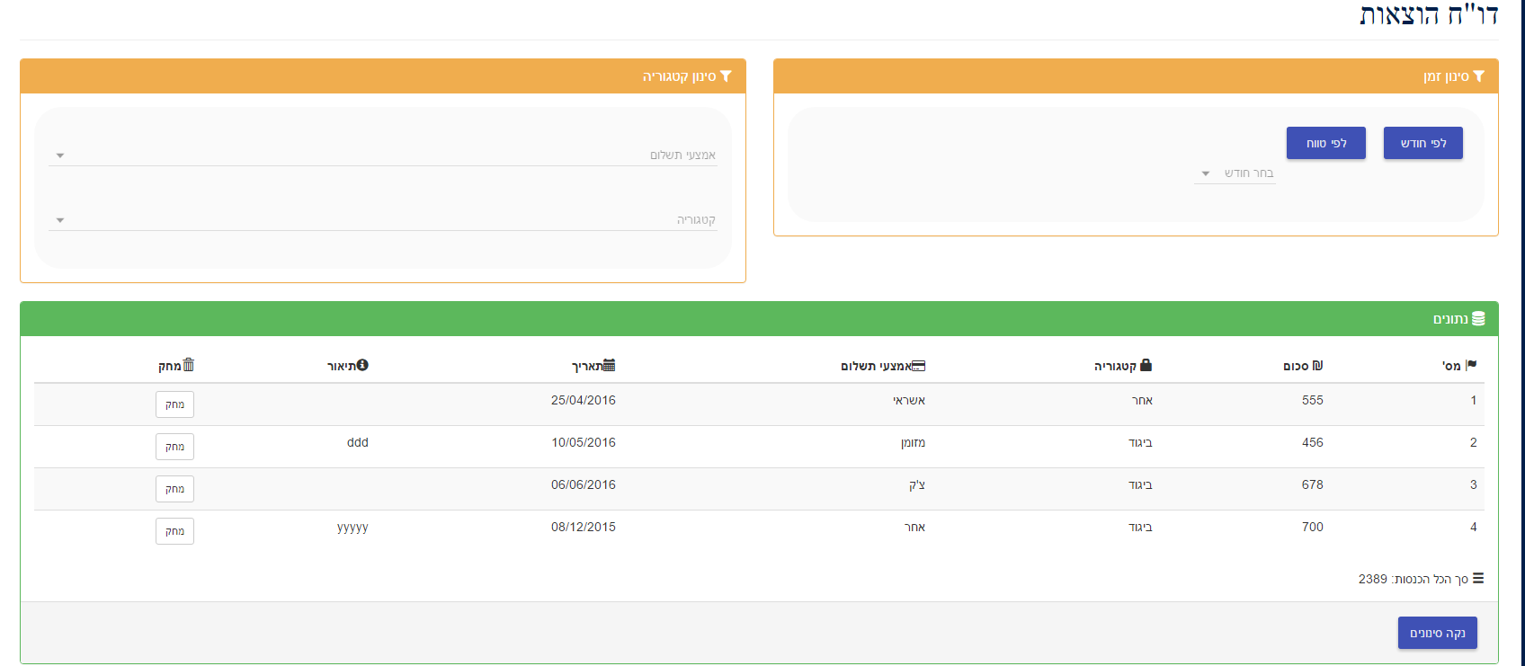Viewport: 1525px width, 666px height.
Task: Open the אמצעי תשלום filter dropdown
Action: coord(382,155)
